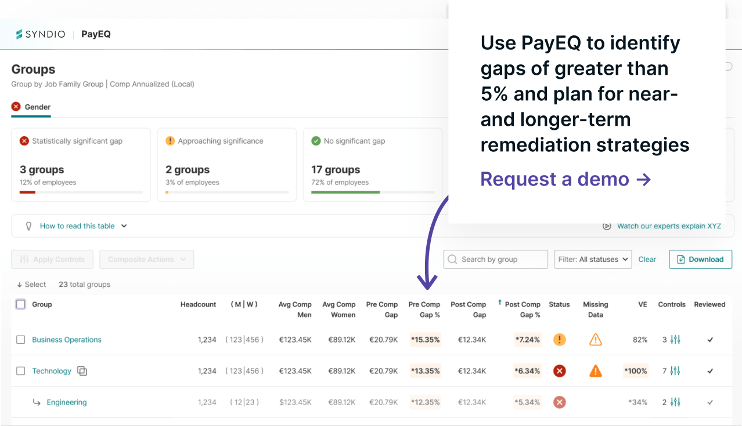Open the Filter: All statuses dropdown

point(593,260)
